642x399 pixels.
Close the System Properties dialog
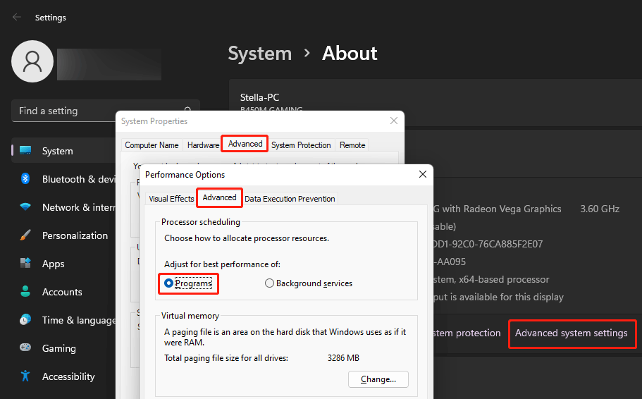pos(393,121)
